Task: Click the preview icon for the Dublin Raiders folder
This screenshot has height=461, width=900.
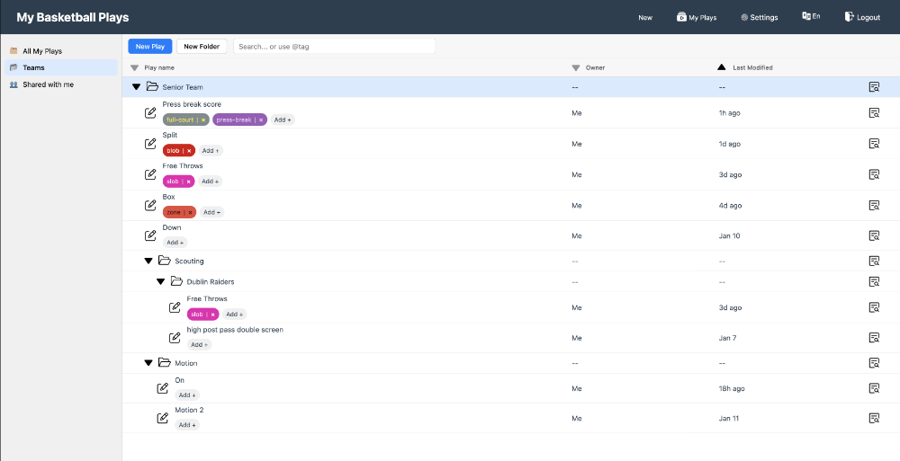Action: [873, 281]
